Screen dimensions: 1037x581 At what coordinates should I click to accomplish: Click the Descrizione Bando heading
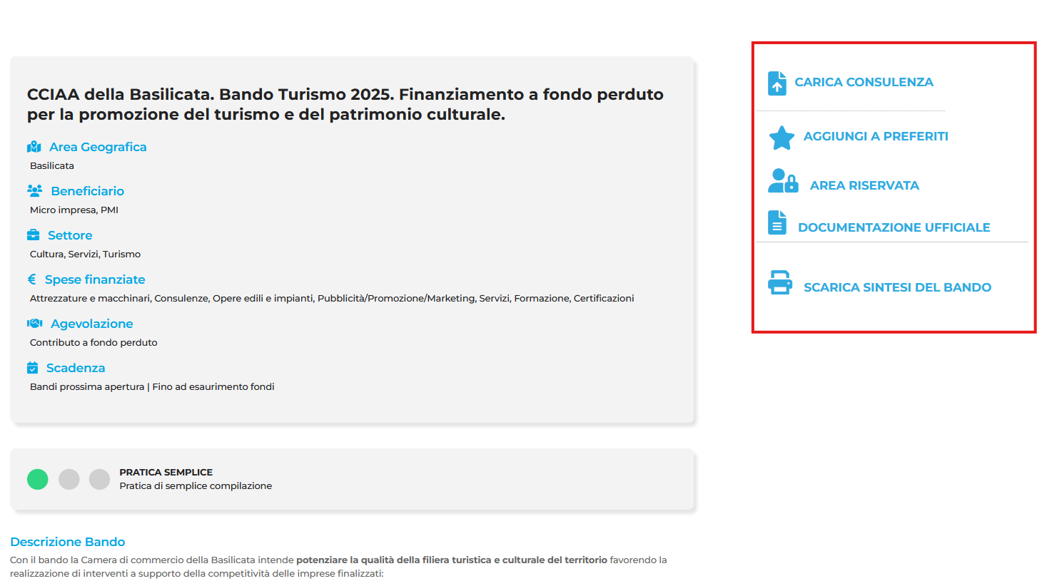point(68,542)
